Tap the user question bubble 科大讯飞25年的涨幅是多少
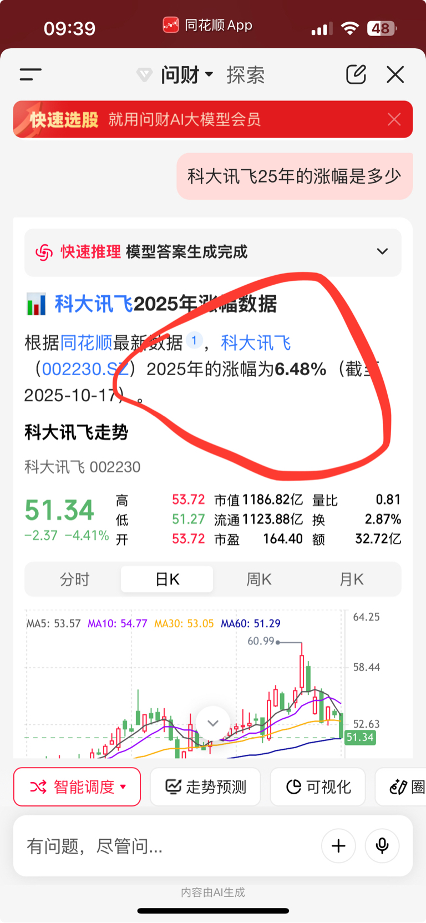426x923 pixels. pos(295,176)
